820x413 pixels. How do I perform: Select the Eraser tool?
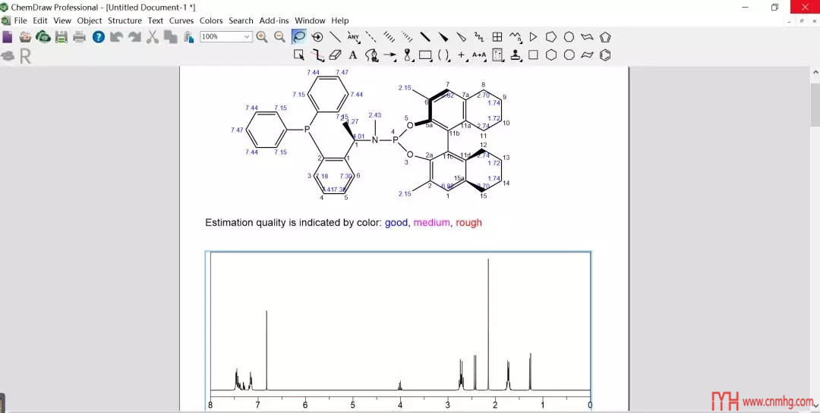coord(336,55)
